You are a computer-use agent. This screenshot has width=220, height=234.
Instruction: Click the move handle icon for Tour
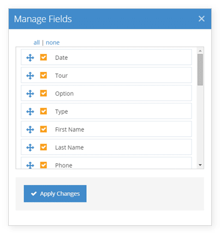[x=30, y=76]
